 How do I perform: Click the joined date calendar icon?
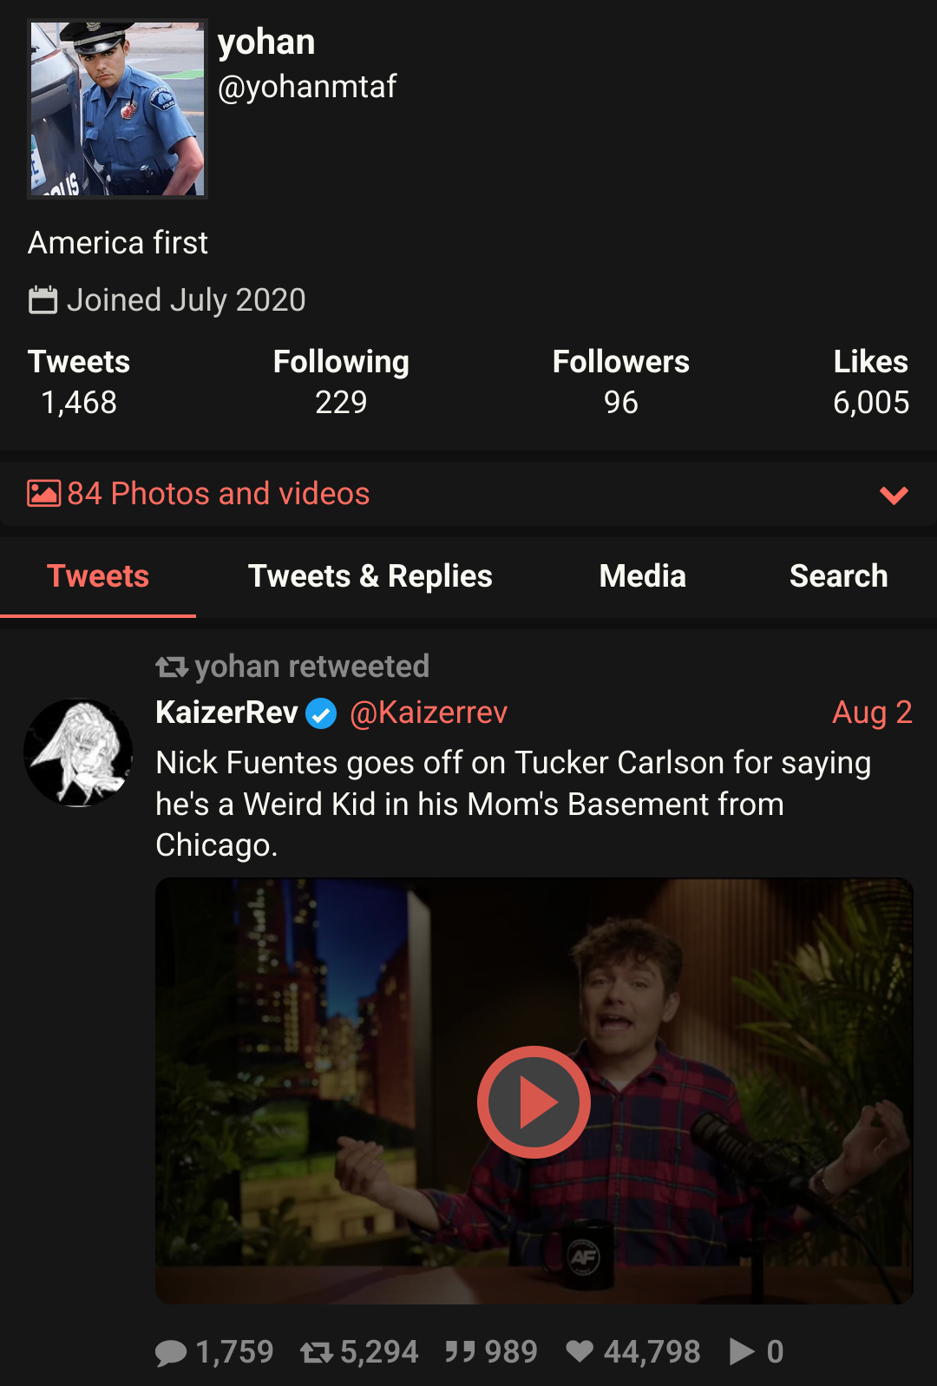(43, 300)
